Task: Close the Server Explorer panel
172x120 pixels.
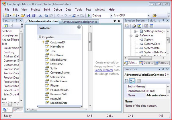Action: pyautogui.click(x=21, y=21)
